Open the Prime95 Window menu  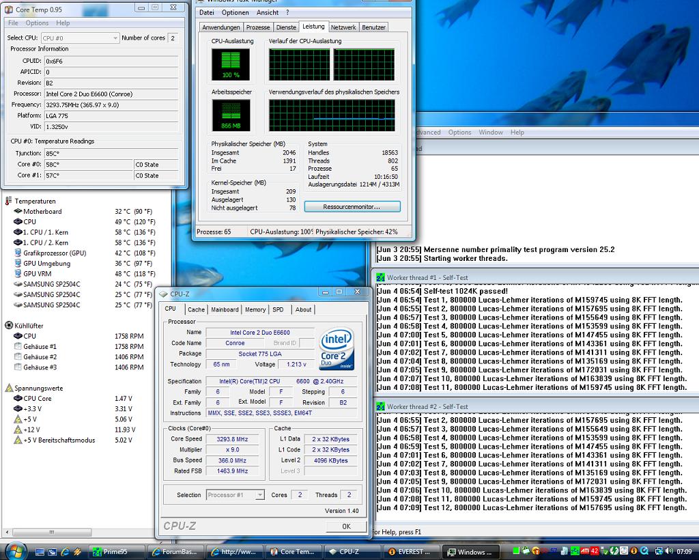491,132
